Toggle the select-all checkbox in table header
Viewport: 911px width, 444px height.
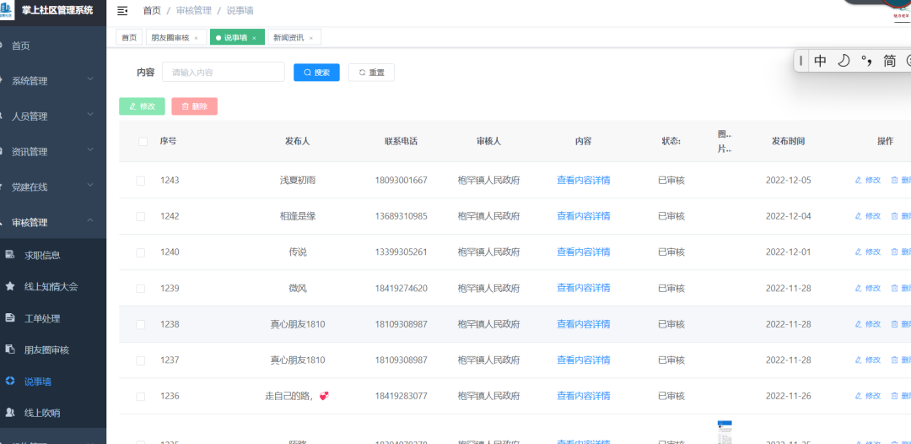click(143, 142)
